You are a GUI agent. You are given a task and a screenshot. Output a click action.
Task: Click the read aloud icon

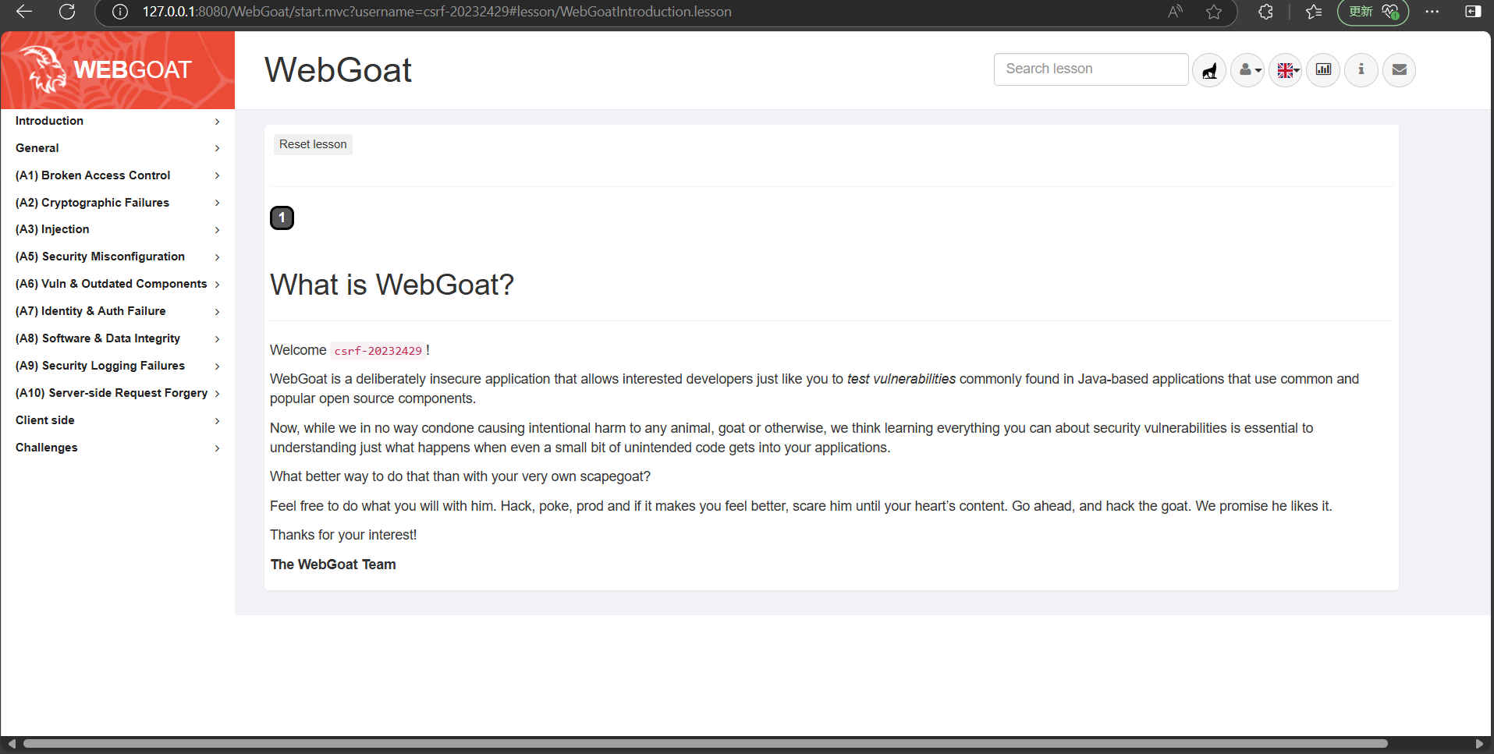(x=1175, y=12)
